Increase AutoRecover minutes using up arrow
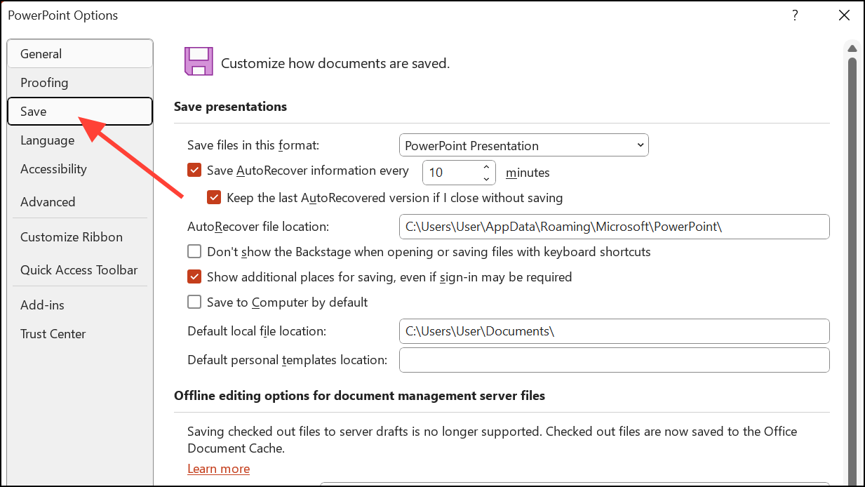 point(485,167)
